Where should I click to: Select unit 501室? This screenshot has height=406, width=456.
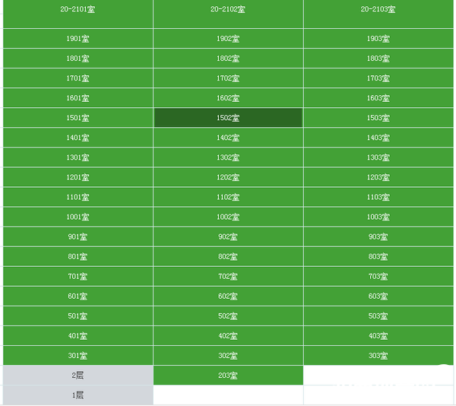(x=78, y=316)
